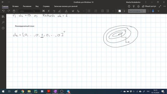Open PyCharm from the taskbar
The image size is (167, 94).
pyautogui.click(x=36, y=91)
